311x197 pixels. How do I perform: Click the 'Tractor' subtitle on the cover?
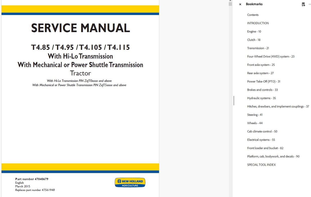[80, 73]
